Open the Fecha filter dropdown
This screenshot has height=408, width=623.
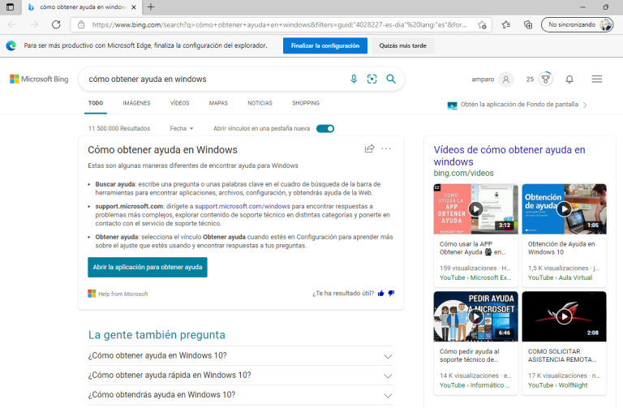[181, 128]
